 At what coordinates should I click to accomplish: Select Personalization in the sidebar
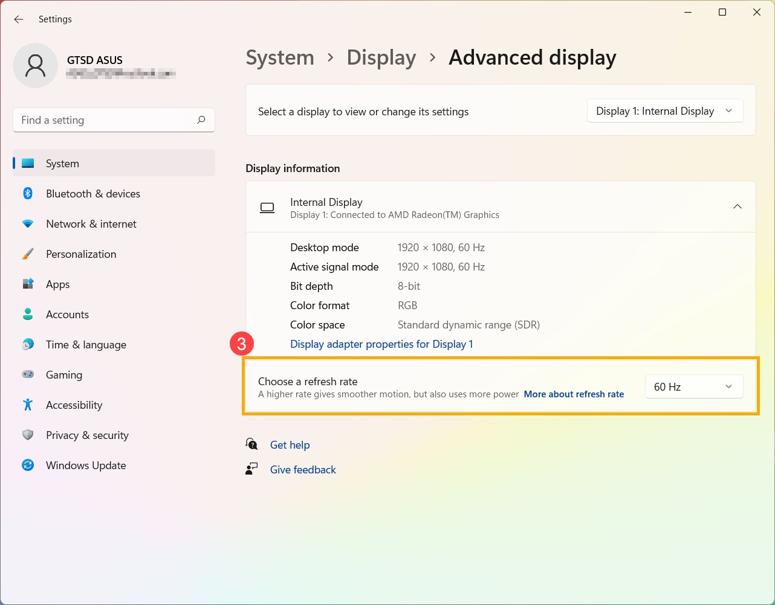pyautogui.click(x=114, y=254)
